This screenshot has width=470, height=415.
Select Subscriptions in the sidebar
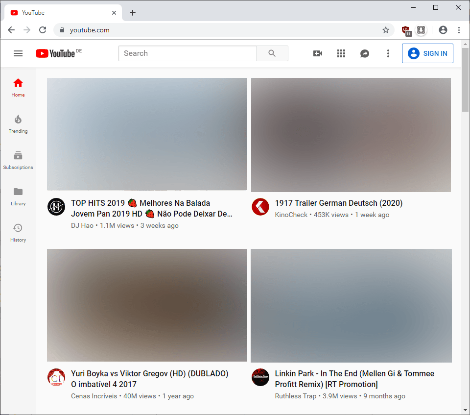click(18, 159)
